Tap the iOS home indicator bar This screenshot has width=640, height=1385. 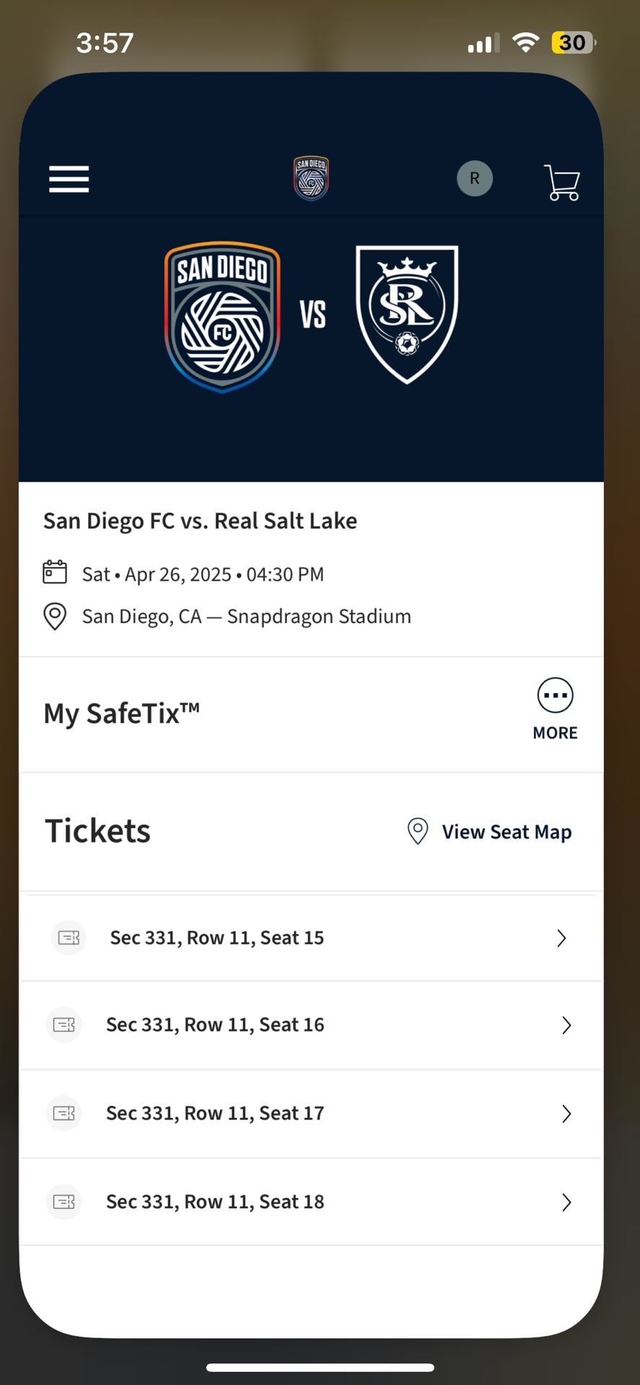click(320, 1368)
